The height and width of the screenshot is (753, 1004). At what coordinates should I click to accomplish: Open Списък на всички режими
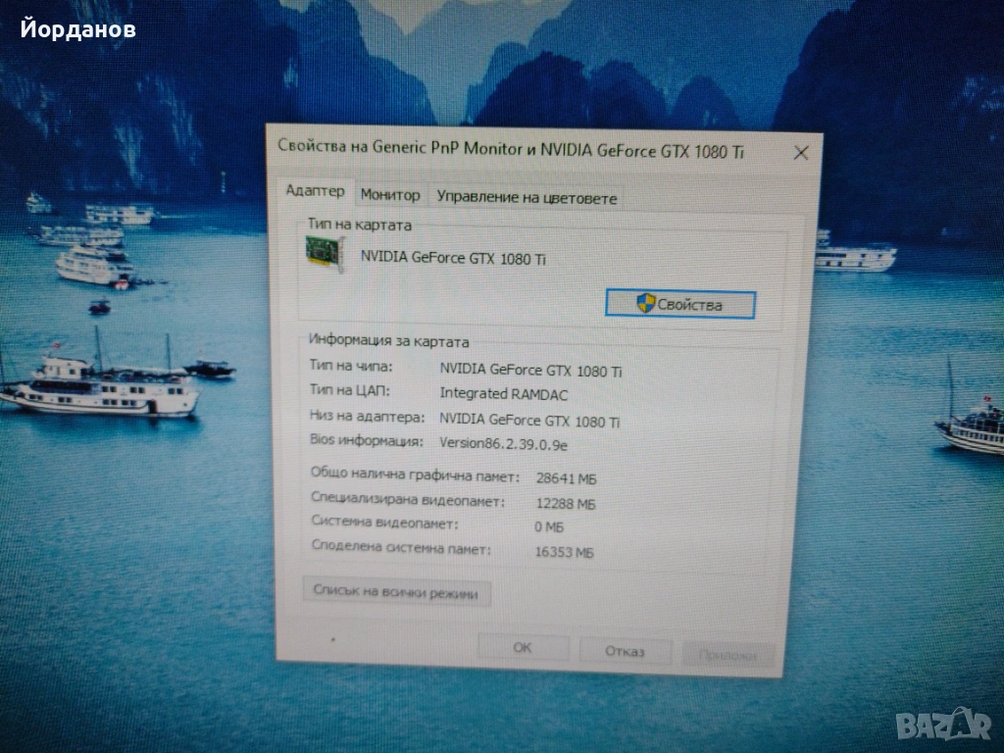[x=395, y=592]
